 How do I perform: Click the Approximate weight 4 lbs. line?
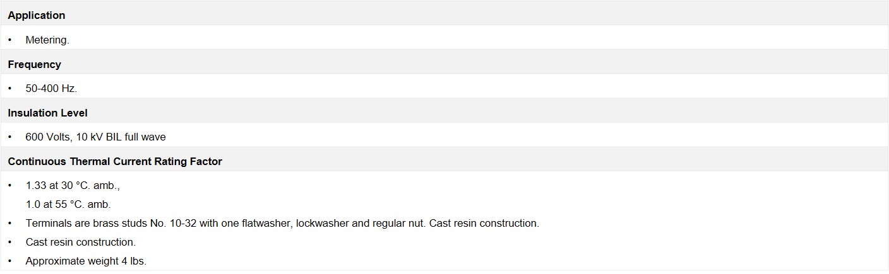coord(86,261)
